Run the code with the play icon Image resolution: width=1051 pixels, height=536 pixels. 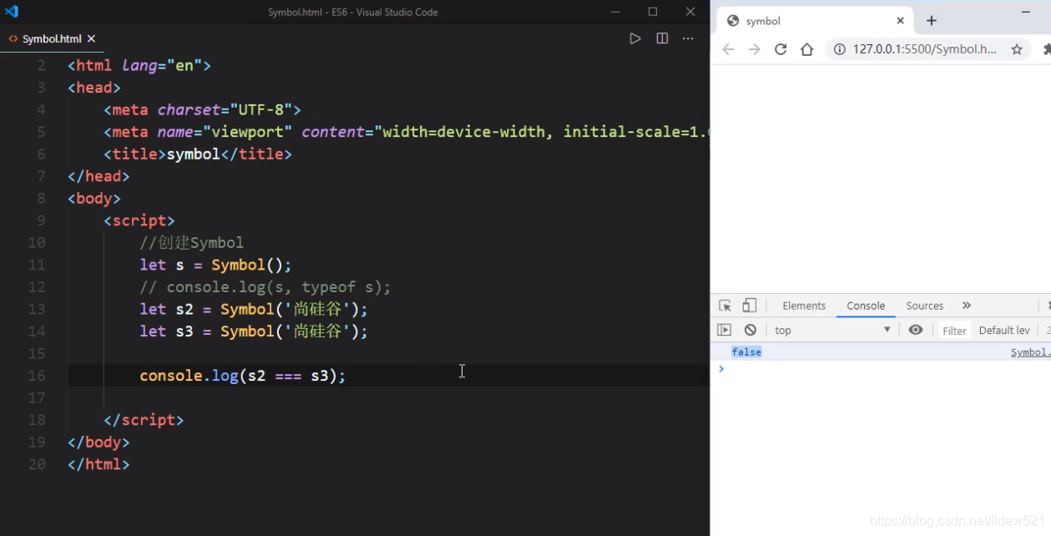pyautogui.click(x=635, y=38)
